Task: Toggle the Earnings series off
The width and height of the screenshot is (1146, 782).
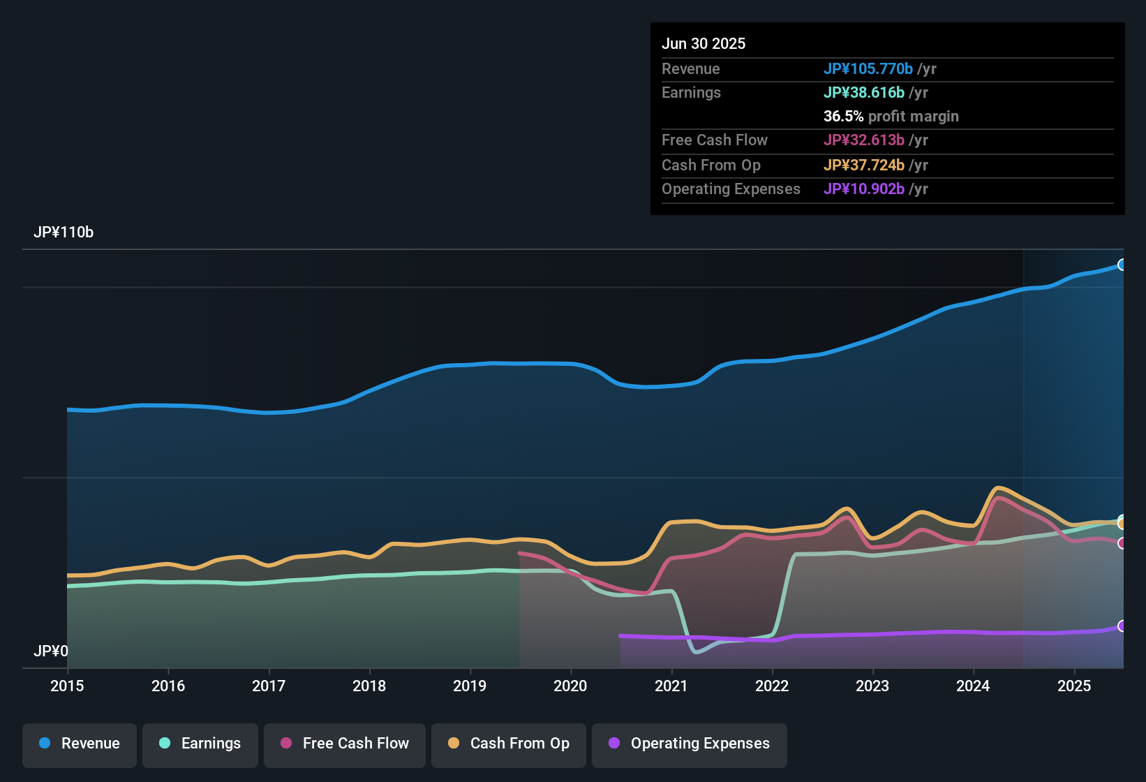Action: (x=200, y=744)
